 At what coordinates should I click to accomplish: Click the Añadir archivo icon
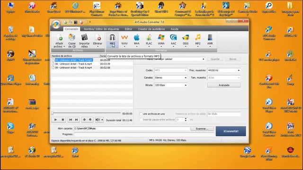click(x=59, y=37)
